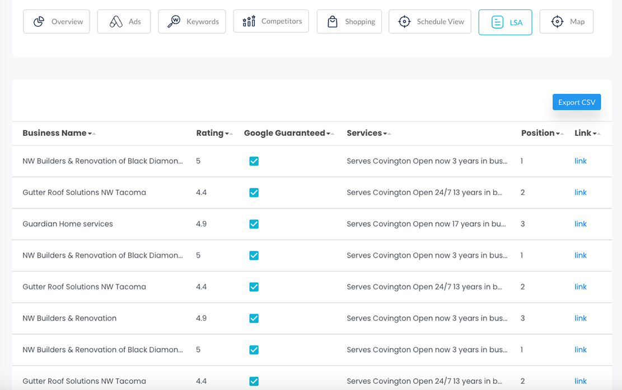The width and height of the screenshot is (622, 390).
Task: Open link in second NW Builders Black Diamond row
Action: coord(581,255)
